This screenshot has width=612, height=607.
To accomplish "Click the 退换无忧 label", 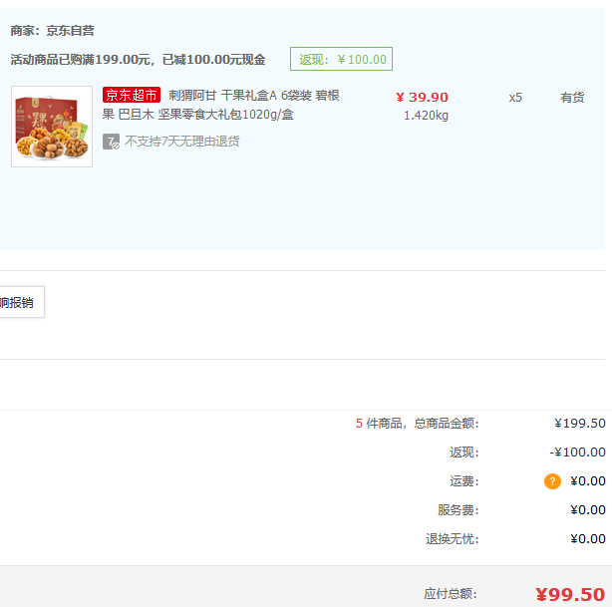I will [452, 539].
